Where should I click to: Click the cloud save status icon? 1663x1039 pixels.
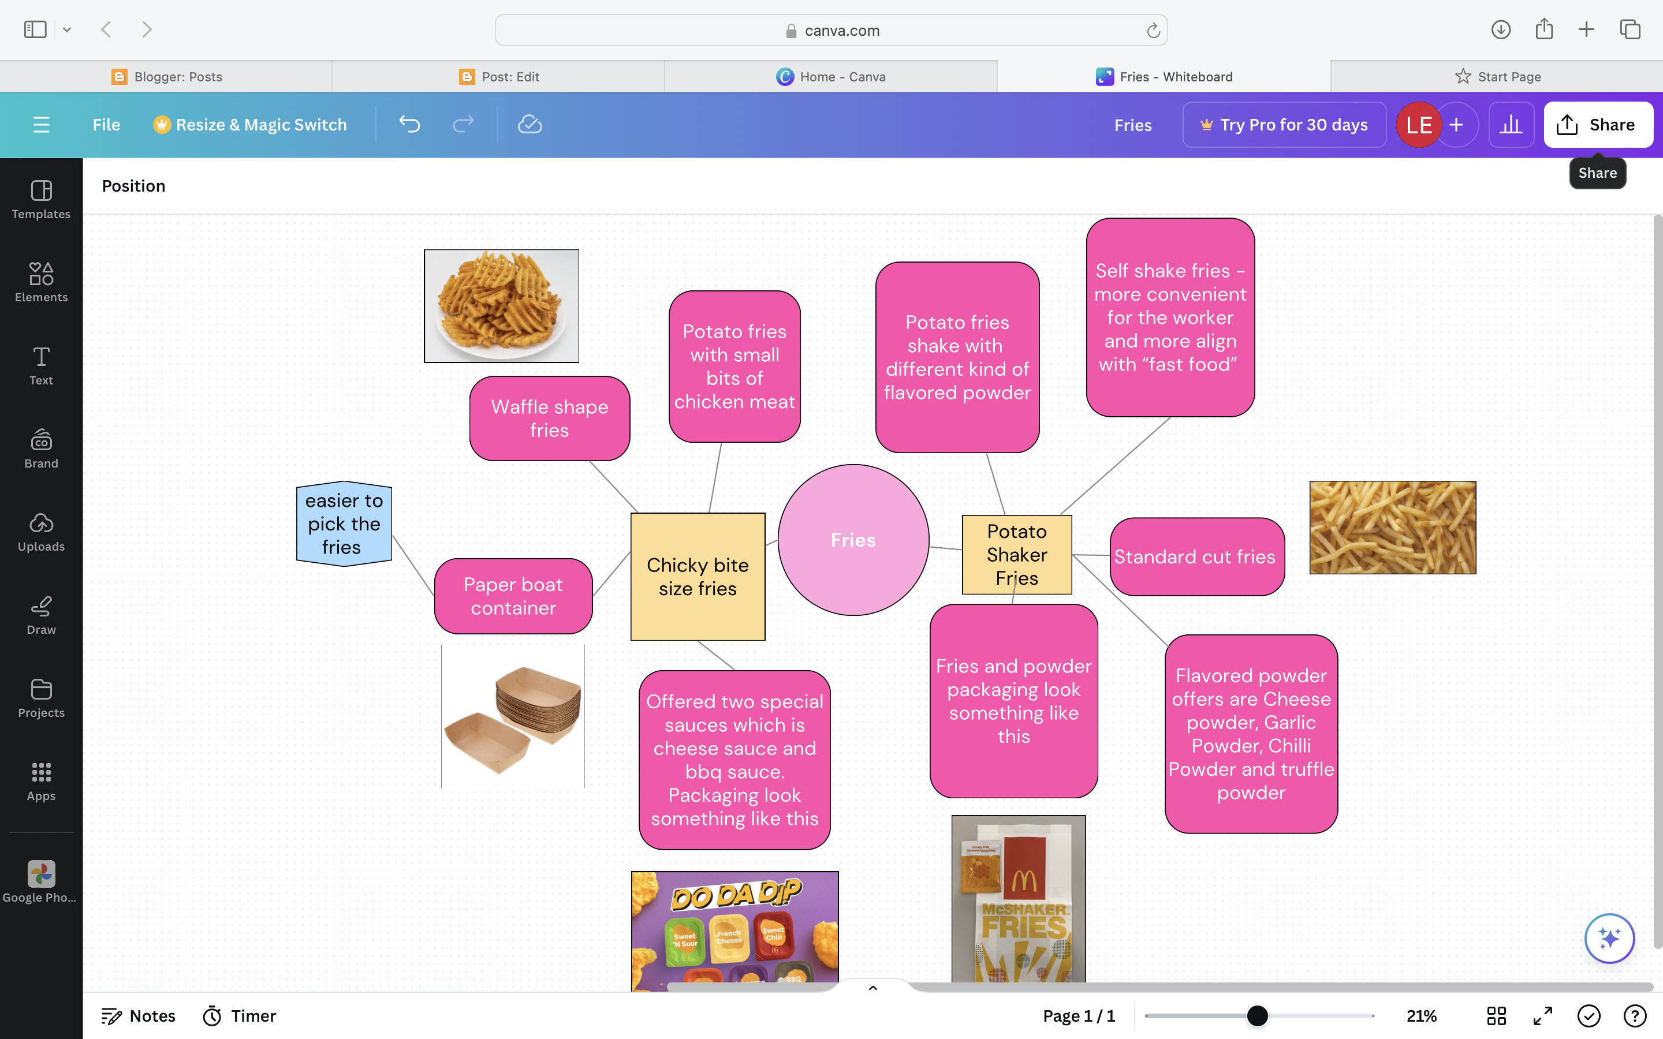(x=529, y=124)
